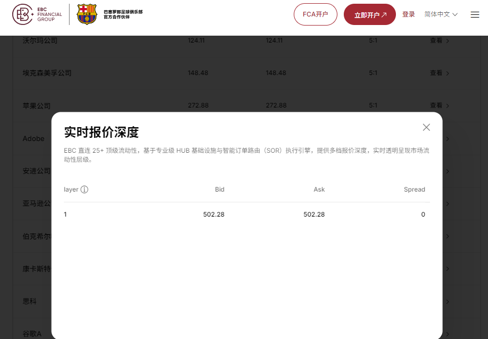Viewport: 488px width, 339px height.
Task: Click the EBC Financial Group logo
Action: point(36,14)
